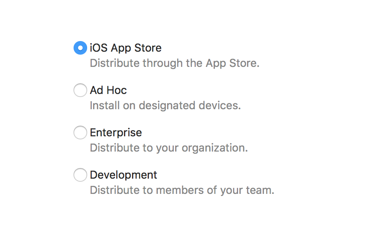Select the Ad Hoc radio button
The width and height of the screenshot is (373, 232).
[80, 90]
